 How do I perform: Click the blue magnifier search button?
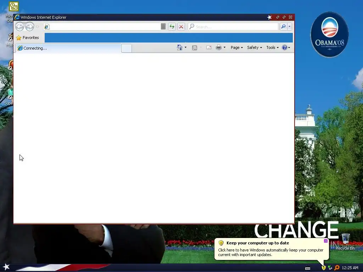pyautogui.click(x=283, y=27)
